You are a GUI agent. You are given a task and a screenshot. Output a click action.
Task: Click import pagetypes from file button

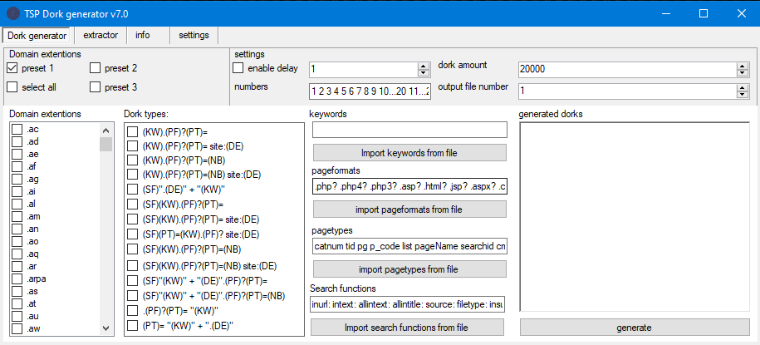409,269
